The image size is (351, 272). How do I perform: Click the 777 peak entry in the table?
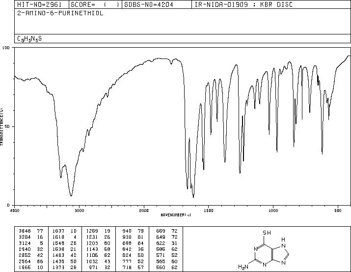click(133, 262)
